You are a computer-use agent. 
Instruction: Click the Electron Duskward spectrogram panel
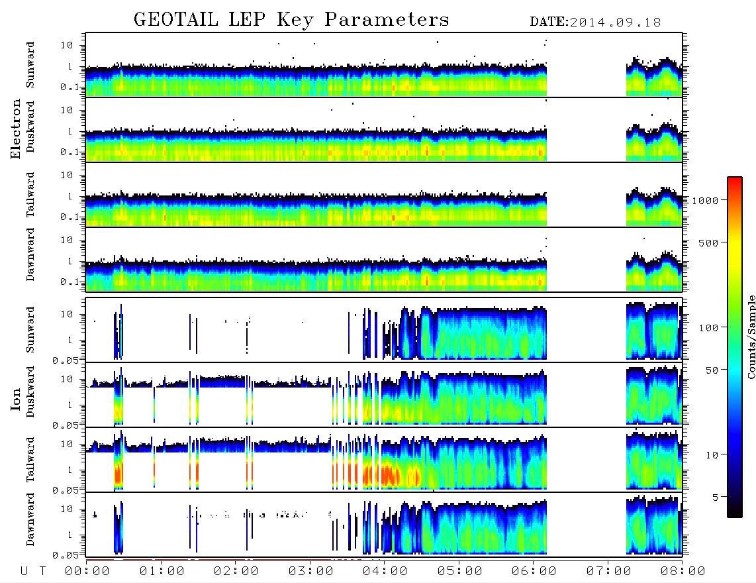point(384,130)
